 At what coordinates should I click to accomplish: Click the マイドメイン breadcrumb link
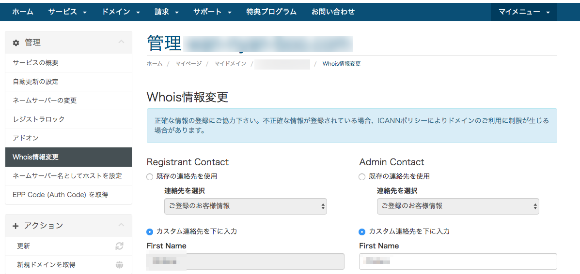point(230,64)
